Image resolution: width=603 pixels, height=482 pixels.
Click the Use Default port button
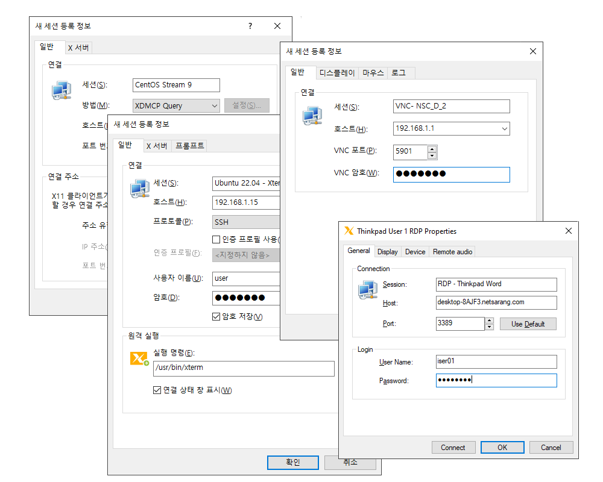pos(528,324)
